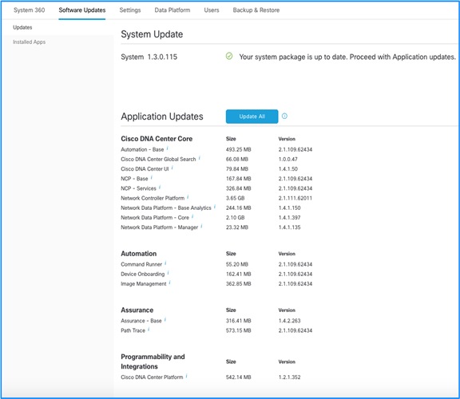460x399 pixels.
Task: Click the 493.25 MB size value
Action: (x=238, y=149)
